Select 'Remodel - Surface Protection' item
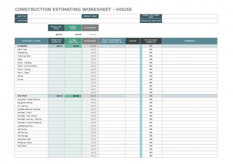This screenshot has width=233, height=164. pos(30,123)
